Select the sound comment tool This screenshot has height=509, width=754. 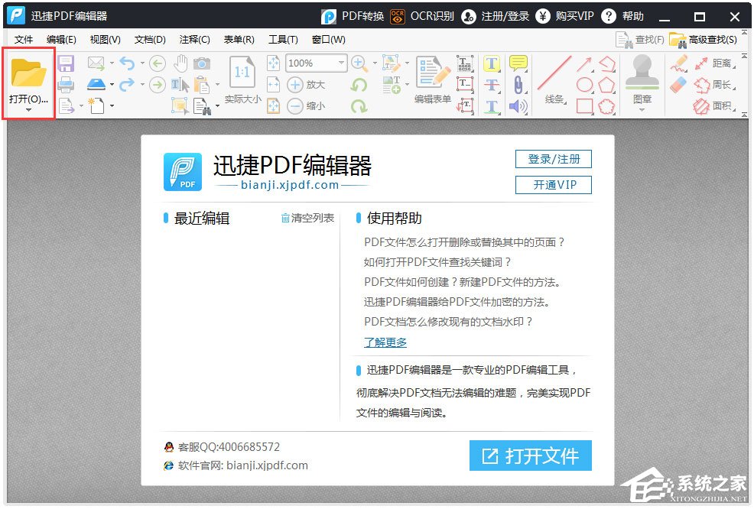pyautogui.click(x=517, y=106)
